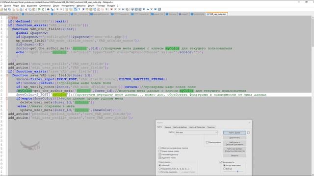
Task: Click Найти все в Текущем Документе button
Action: (x=235, y=143)
